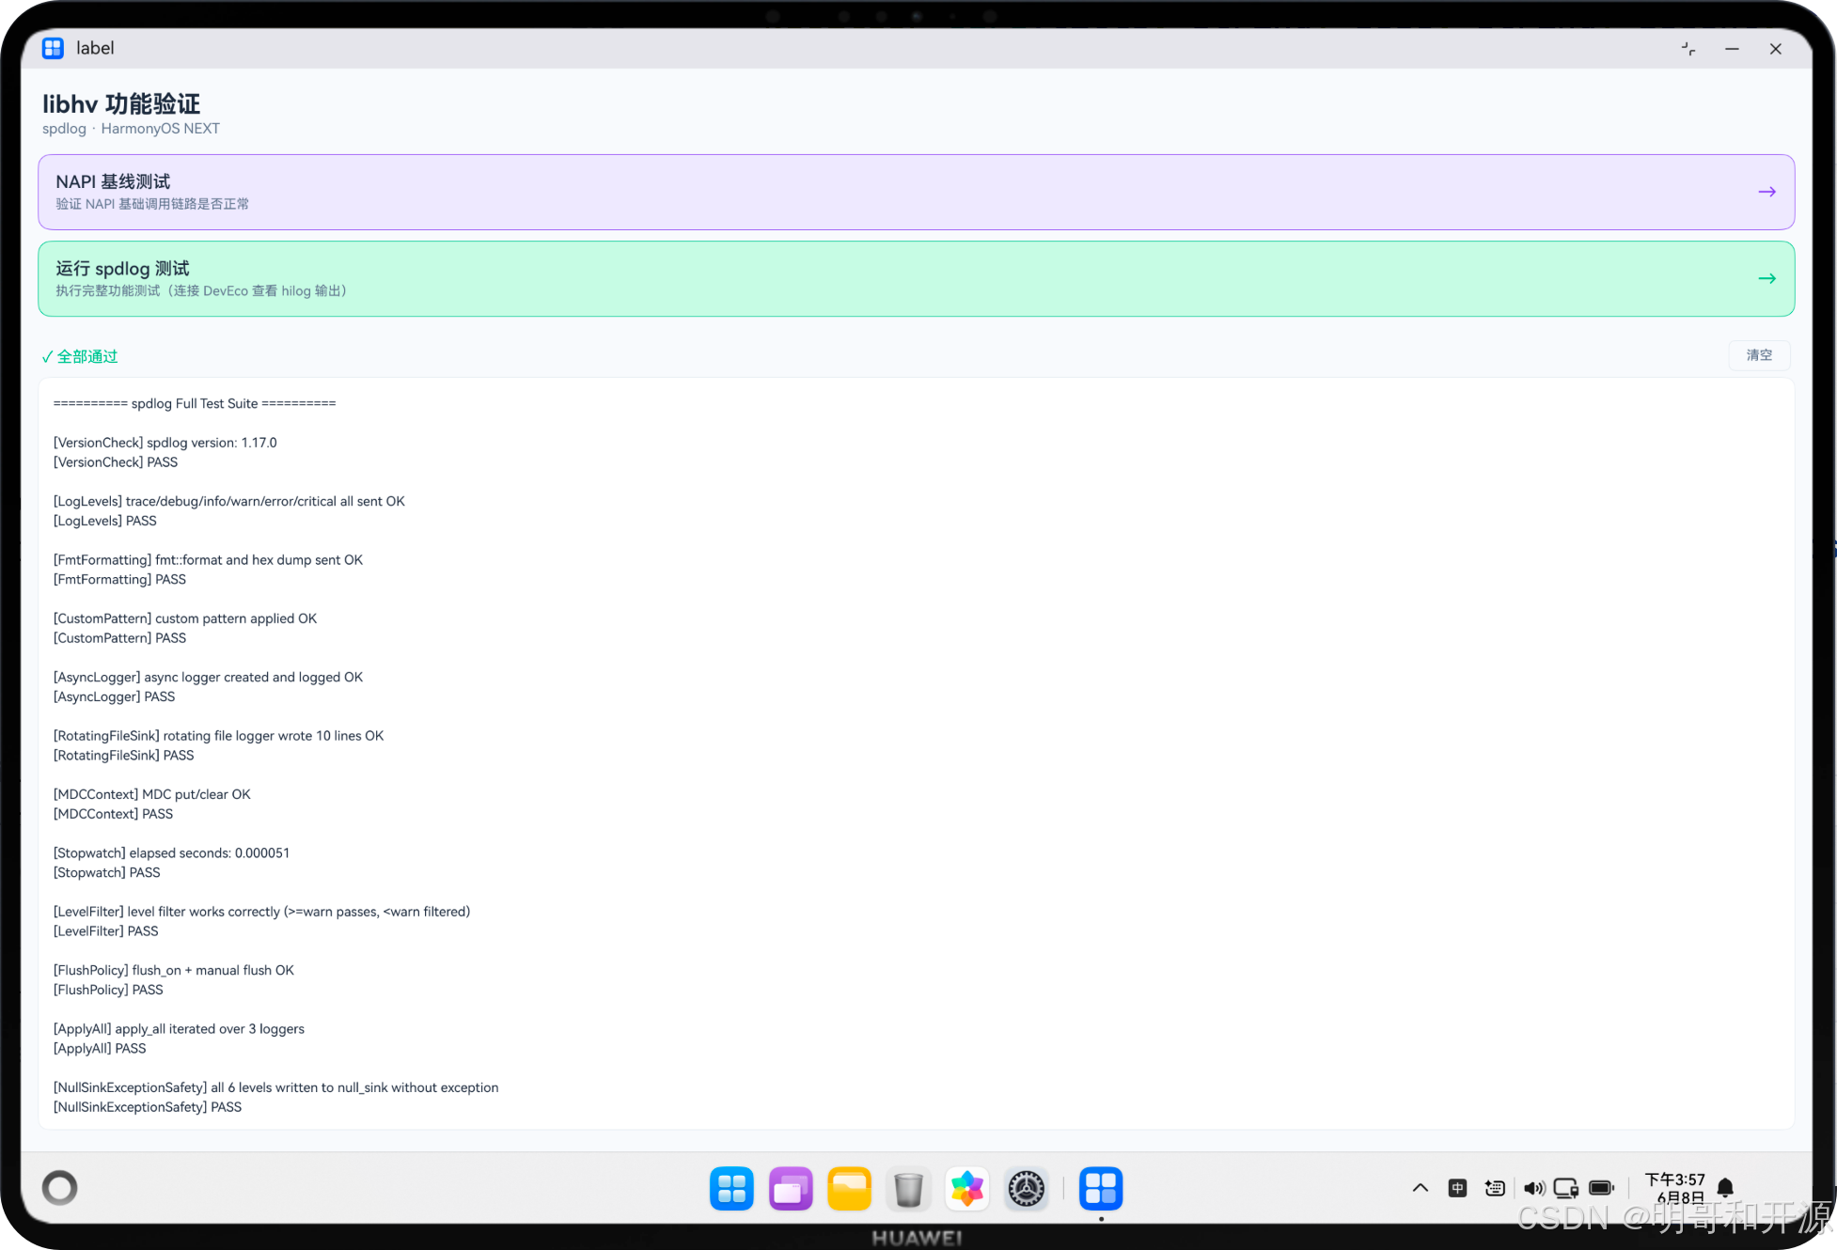Open the display/device connection tray icon

1566,1188
